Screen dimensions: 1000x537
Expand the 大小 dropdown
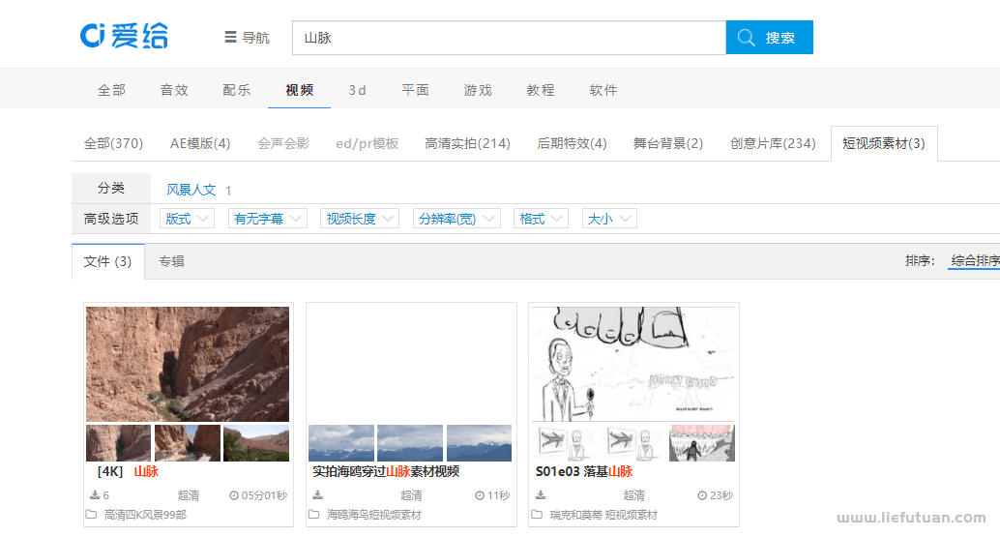pos(609,219)
